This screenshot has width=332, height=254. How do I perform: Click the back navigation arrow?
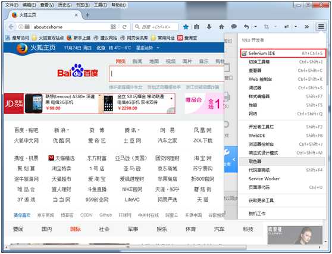click(11, 27)
